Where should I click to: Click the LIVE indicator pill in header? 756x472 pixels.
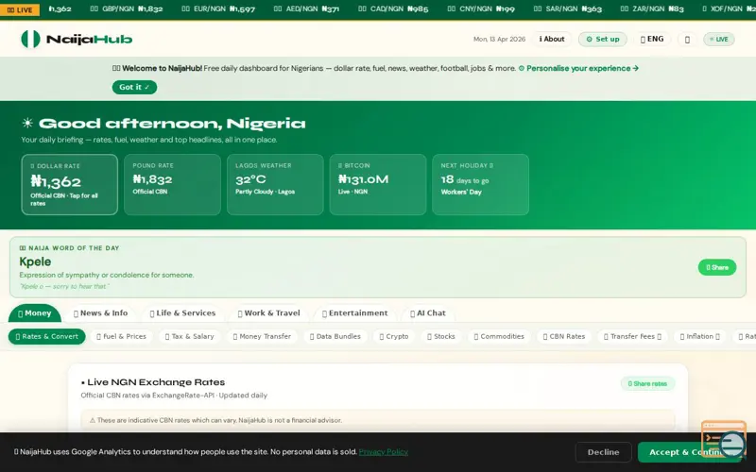tap(719, 39)
